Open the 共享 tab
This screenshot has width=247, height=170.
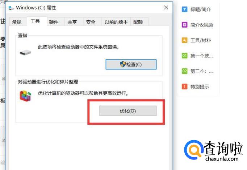(x=72, y=22)
